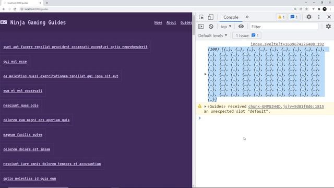Screen dimensions: 334x188
Task: Open guide 'dolorem eum magni eos aperiam quia'
Action: pos(37,120)
